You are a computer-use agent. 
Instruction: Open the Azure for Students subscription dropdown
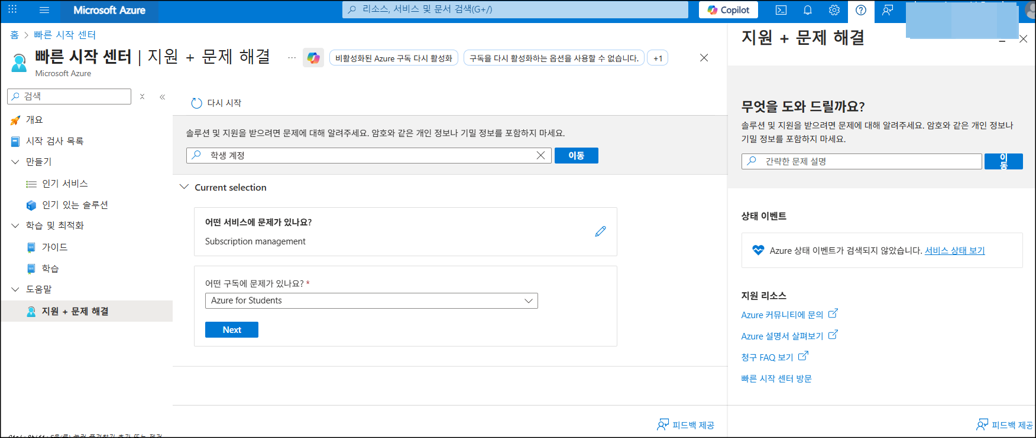pos(371,300)
